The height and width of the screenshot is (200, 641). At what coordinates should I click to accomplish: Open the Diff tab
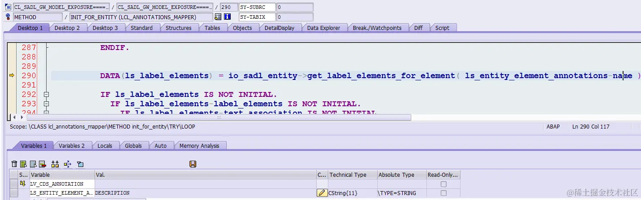click(x=418, y=28)
